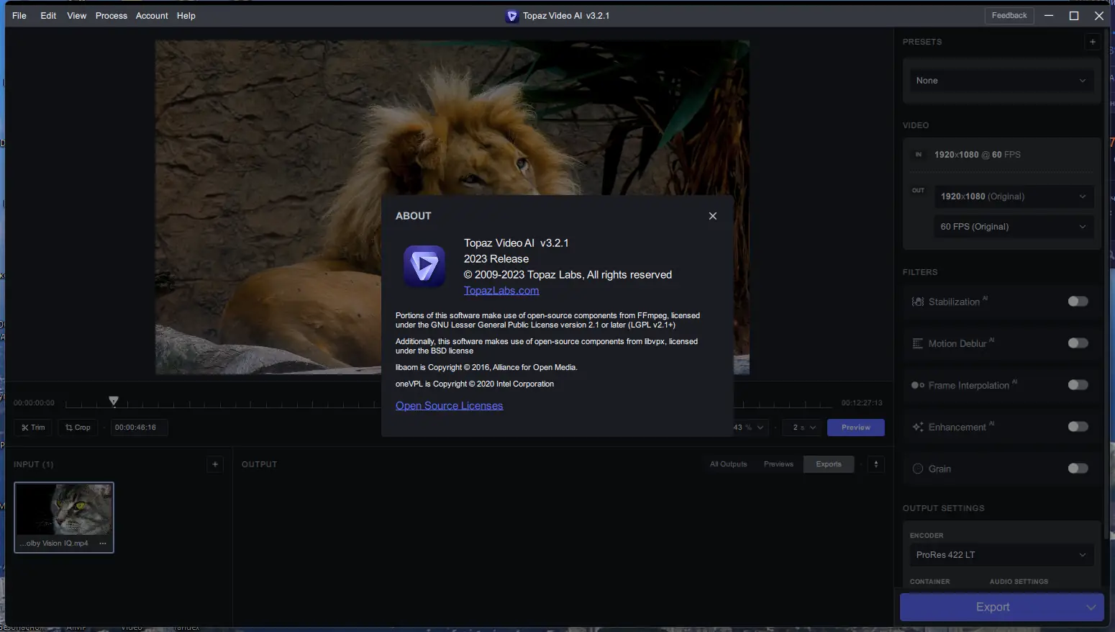Add a new preset with plus icon
1115x632 pixels.
pos(1093,42)
